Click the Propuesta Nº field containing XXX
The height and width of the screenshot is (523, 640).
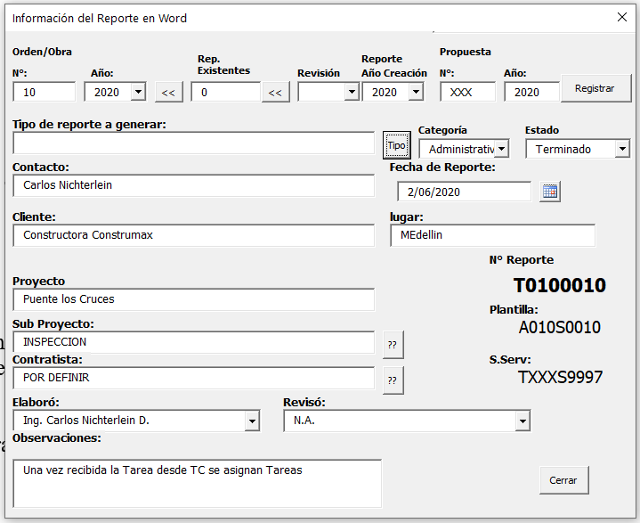point(467,92)
